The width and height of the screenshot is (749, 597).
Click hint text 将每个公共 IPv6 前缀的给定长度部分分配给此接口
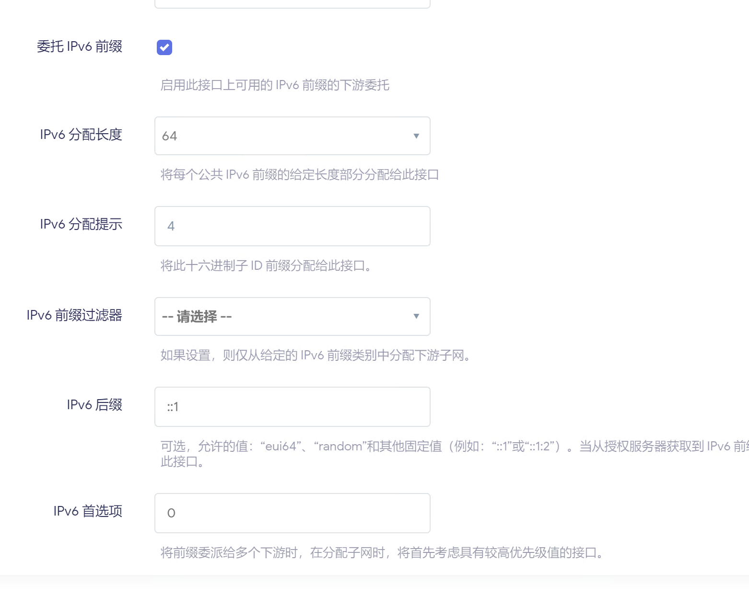point(300,175)
